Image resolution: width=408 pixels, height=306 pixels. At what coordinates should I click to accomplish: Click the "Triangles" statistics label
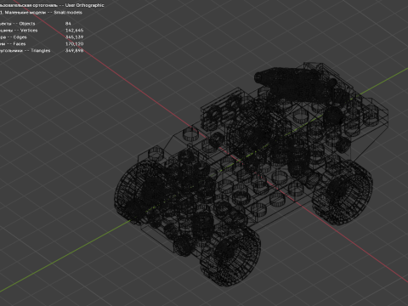click(41, 51)
